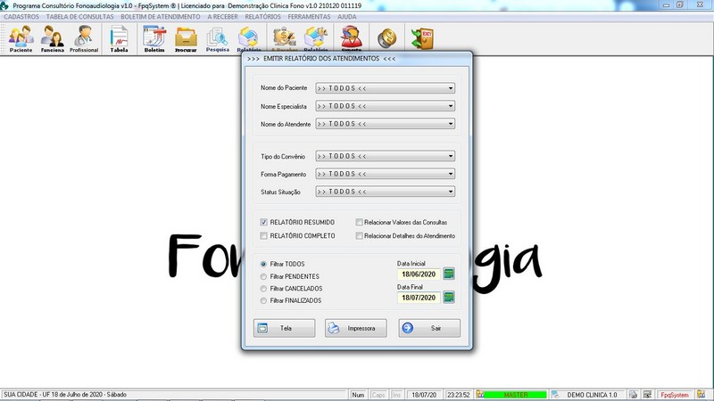
Task: Click the printer icon in status bar
Action: 633,395
